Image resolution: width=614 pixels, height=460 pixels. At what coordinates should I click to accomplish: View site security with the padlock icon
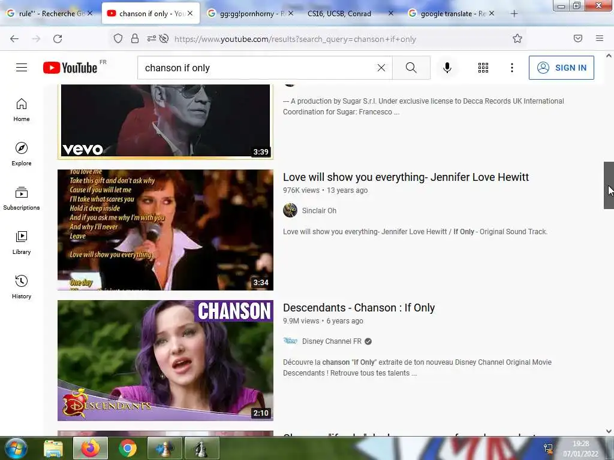tap(135, 38)
